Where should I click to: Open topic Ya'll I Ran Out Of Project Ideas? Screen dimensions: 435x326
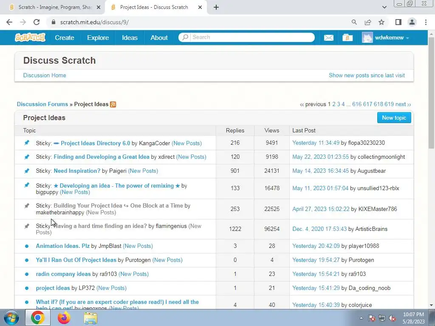point(76,260)
